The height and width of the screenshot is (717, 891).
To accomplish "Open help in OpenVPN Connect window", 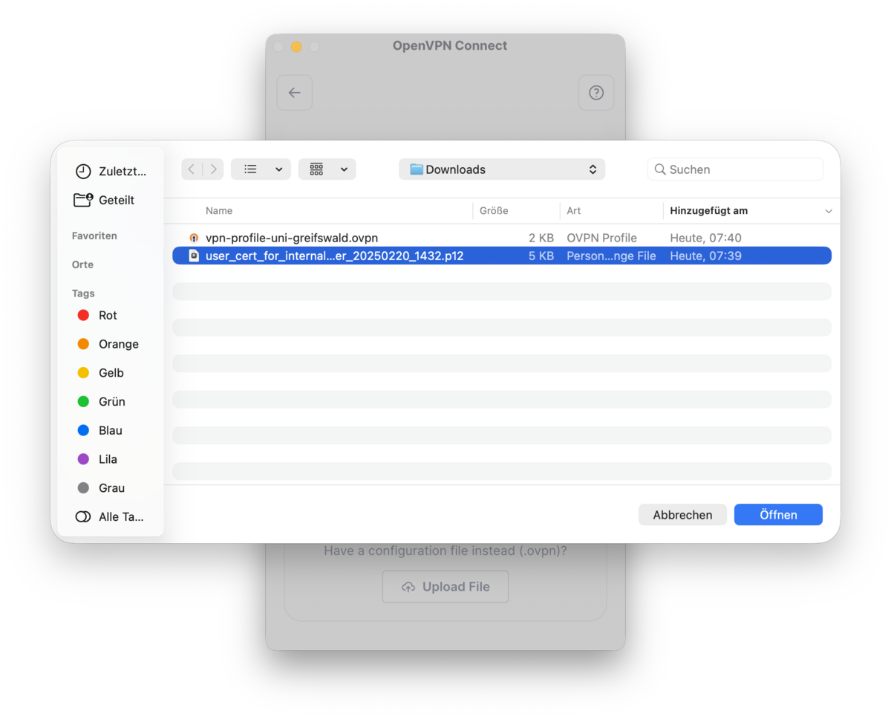I will [596, 93].
